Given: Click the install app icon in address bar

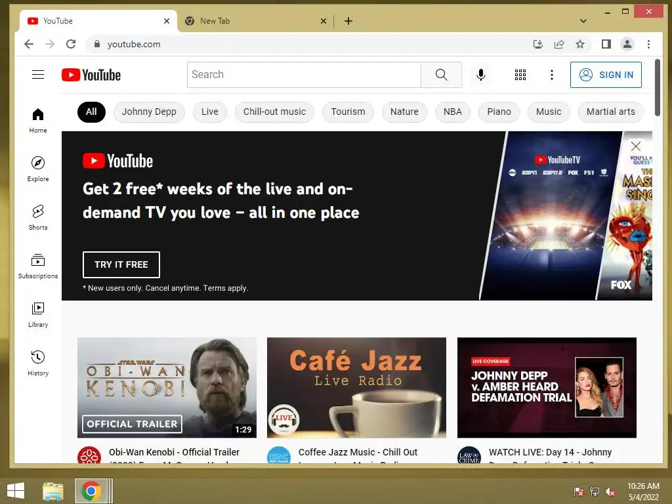Looking at the screenshot, I should pyautogui.click(x=538, y=44).
